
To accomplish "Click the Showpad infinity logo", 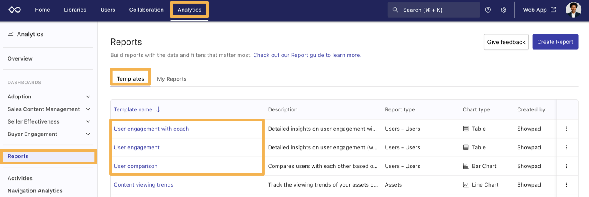I will 15,10.
